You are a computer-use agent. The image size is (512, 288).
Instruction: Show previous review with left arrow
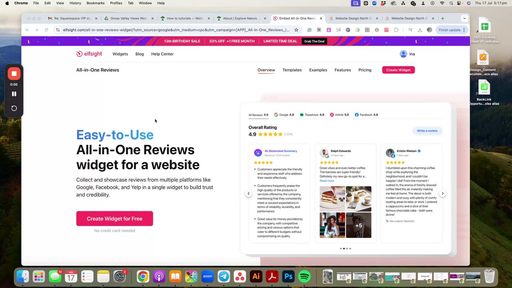248,194
